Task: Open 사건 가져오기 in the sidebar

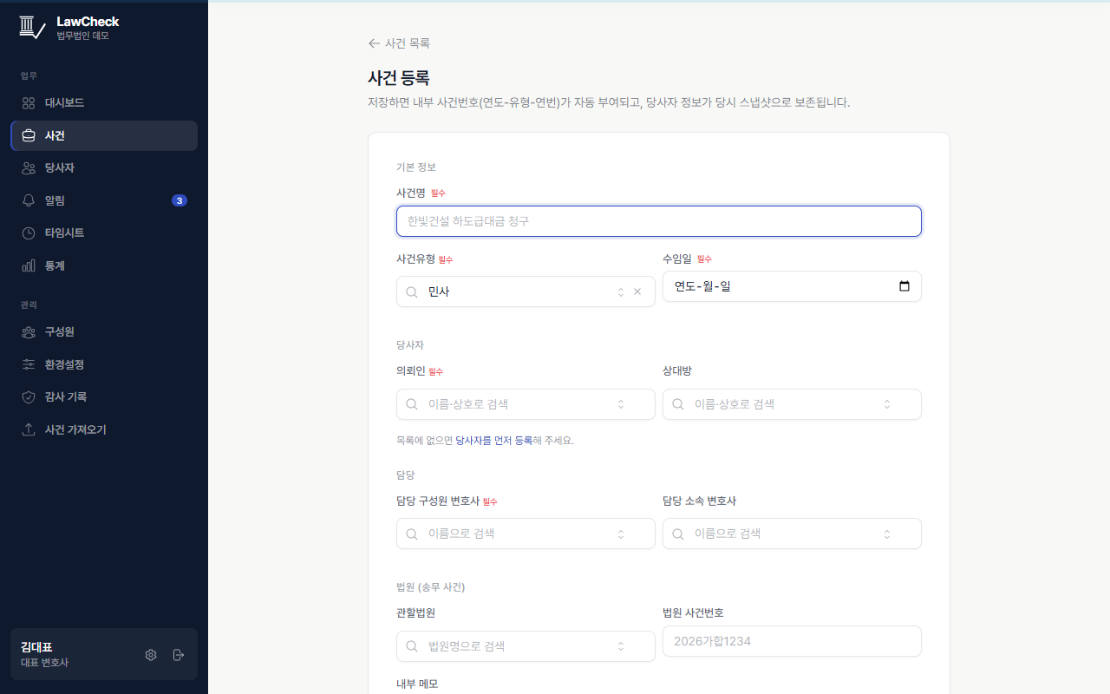Action: point(104,429)
